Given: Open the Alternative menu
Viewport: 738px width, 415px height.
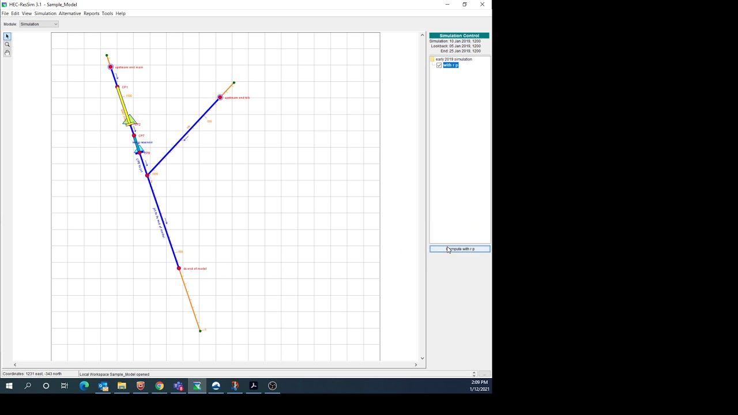Looking at the screenshot, I should point(70,13).
